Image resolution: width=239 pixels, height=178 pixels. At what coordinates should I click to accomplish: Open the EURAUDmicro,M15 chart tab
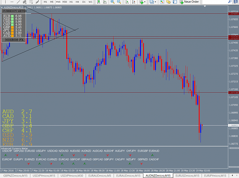(x=128, y=176)
